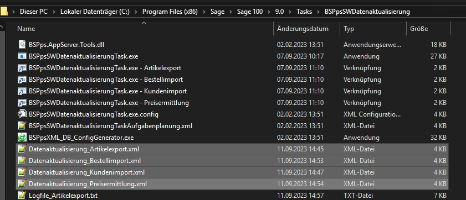This screenshot has height=200, width=466.
Task: Click the BSPpsSWDatenaktualisierungTask.exe application icon
Action: [x=22, y=56]
